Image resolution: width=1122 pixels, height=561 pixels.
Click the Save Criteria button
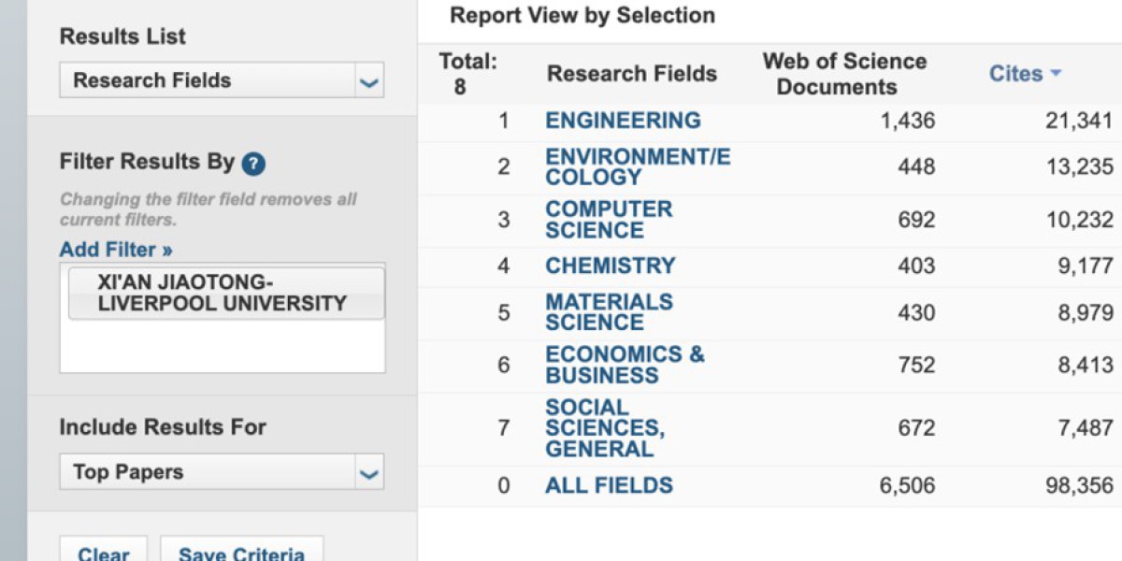click(241, 554)
